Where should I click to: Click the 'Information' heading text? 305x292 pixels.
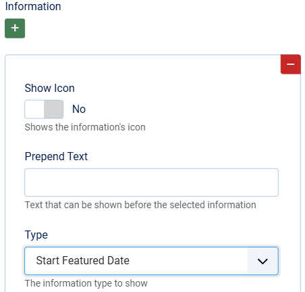tap(33, 6)
